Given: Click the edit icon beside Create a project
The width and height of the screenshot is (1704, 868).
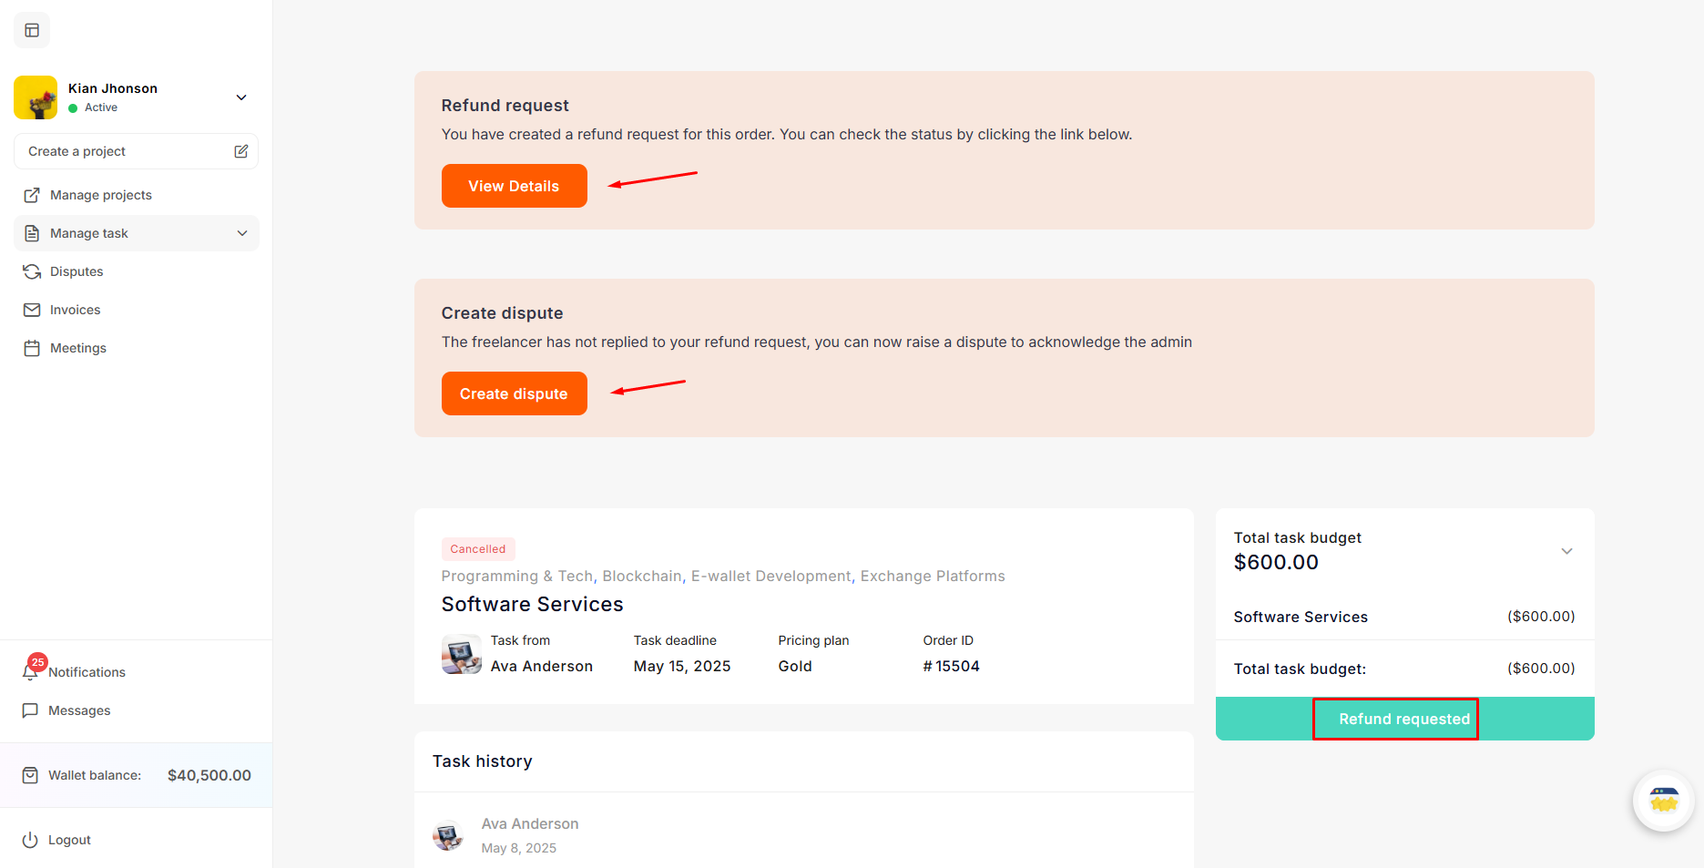Looking at the screenshot, I should (x=240, y=151).
